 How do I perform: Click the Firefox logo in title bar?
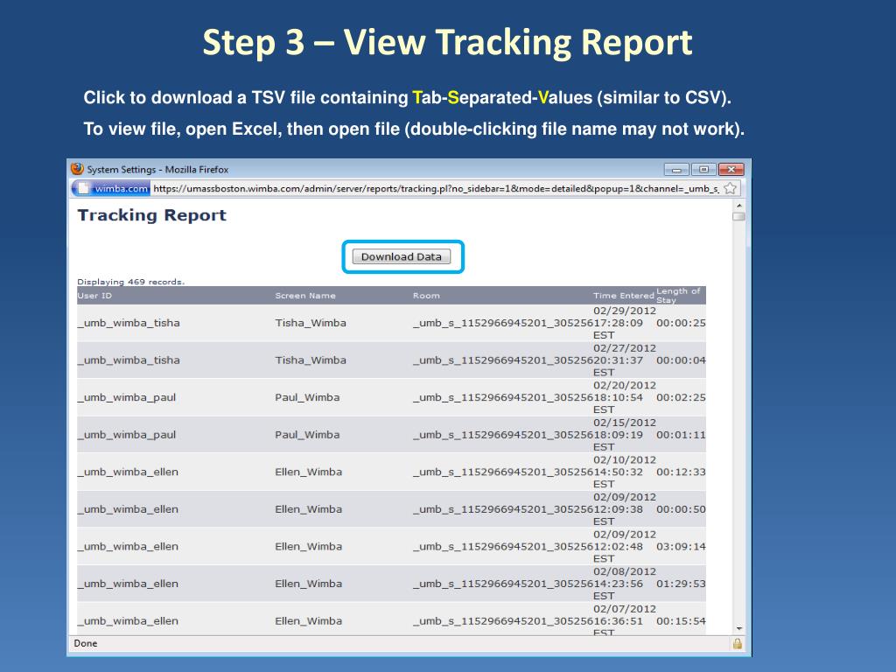tap(77, 169)
